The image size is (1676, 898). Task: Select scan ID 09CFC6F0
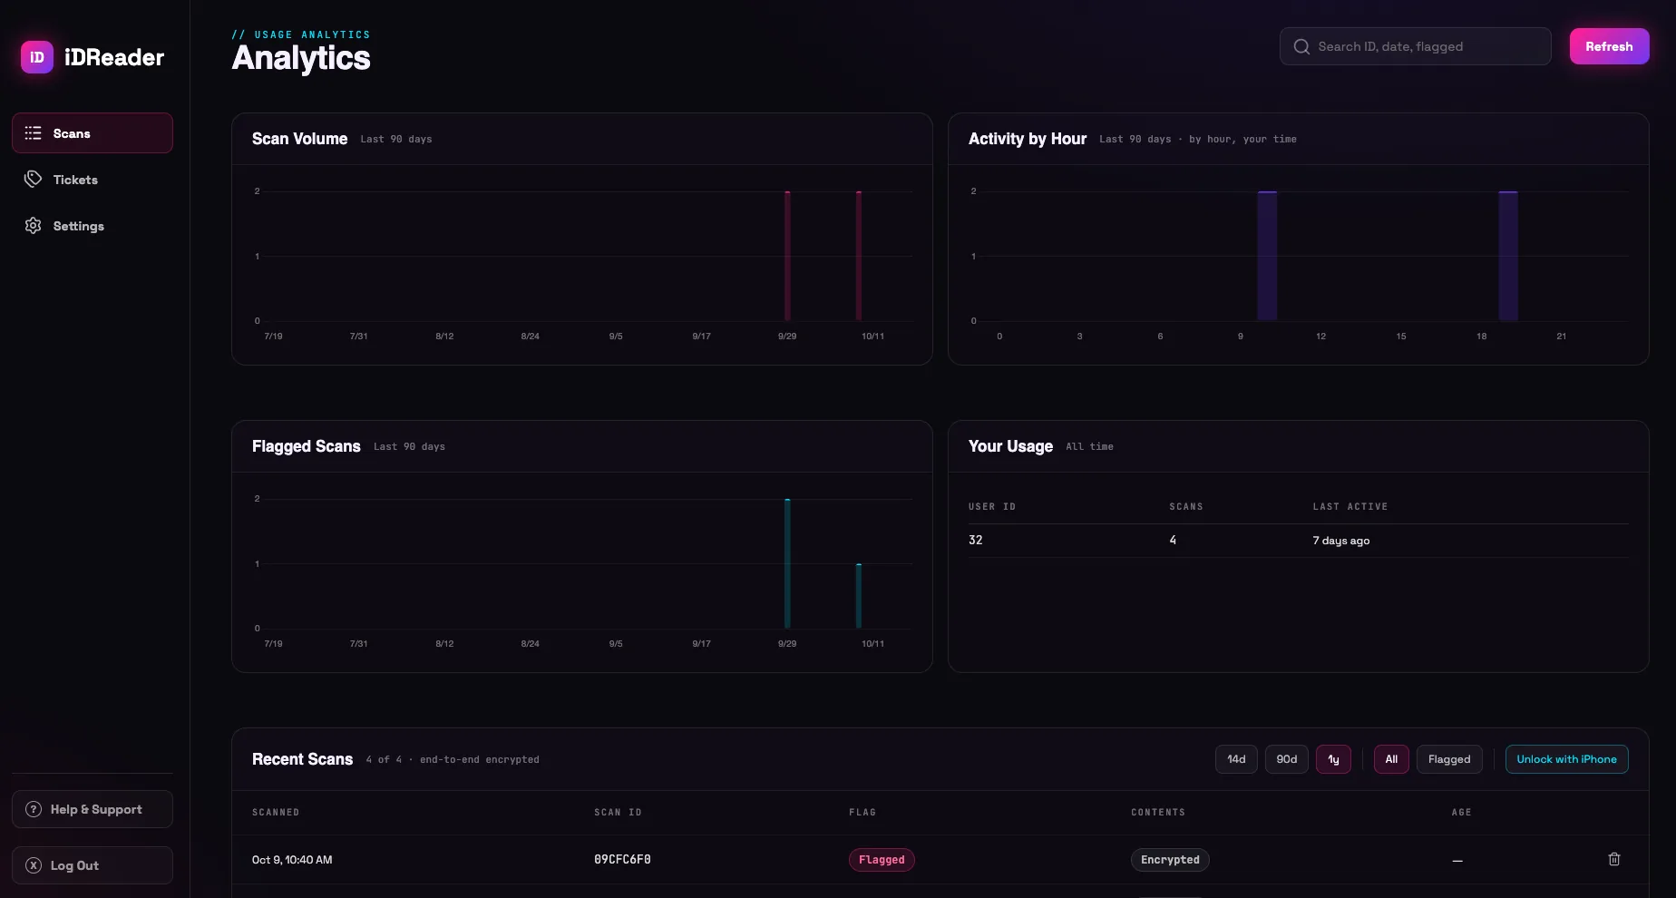(x=622, y=860)
